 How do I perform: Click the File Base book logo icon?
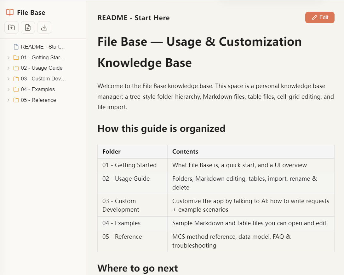click(10, 12)
